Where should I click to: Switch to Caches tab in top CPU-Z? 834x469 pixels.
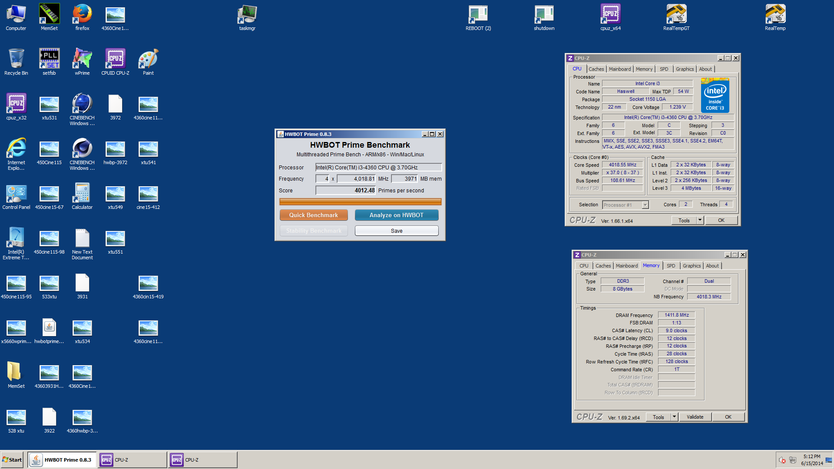pyautogui.click(x=596, y=69)
